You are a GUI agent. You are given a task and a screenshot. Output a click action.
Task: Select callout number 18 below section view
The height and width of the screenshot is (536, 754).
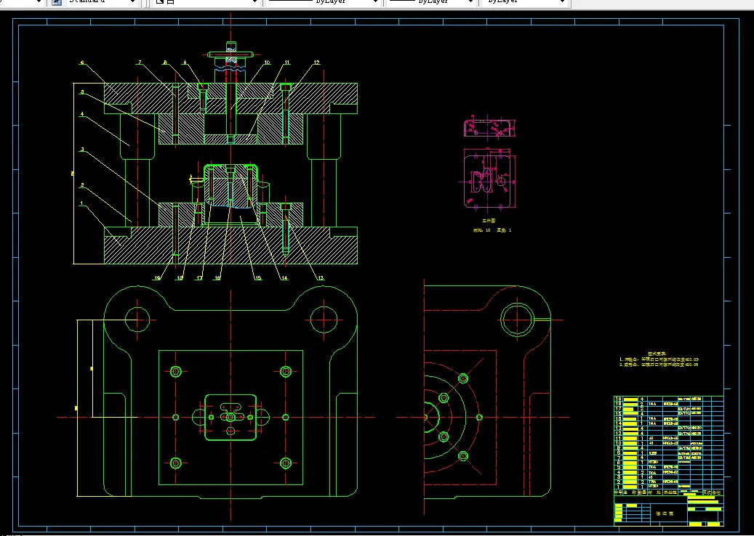point(180,278)
